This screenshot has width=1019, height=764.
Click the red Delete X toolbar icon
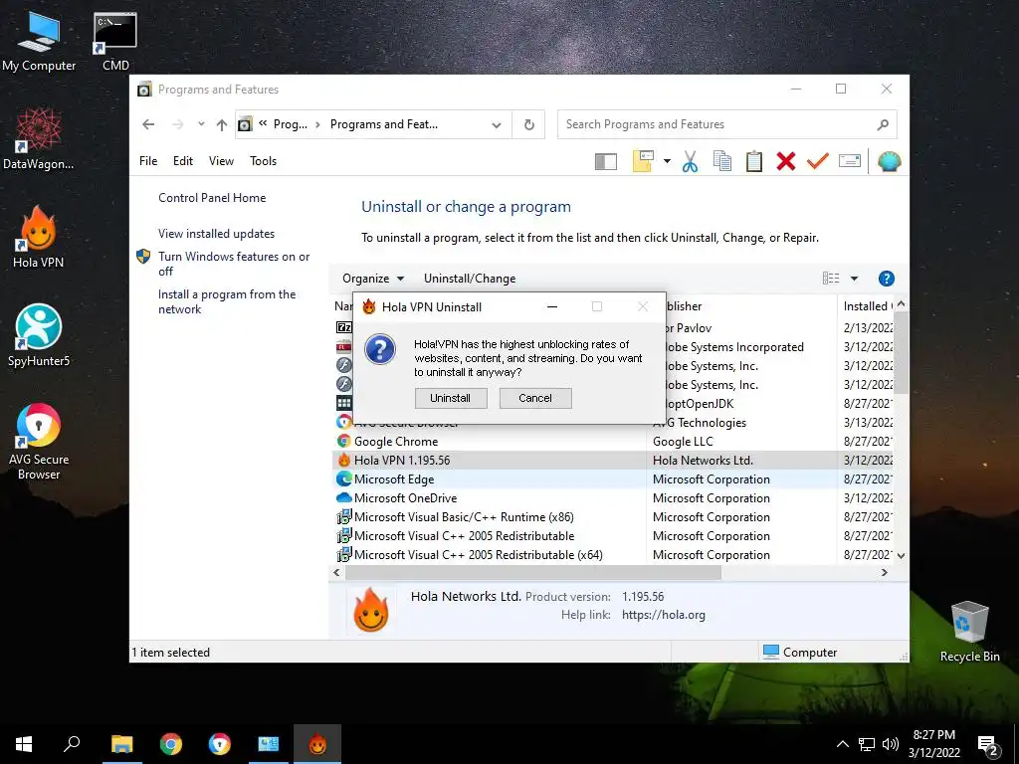786,161
